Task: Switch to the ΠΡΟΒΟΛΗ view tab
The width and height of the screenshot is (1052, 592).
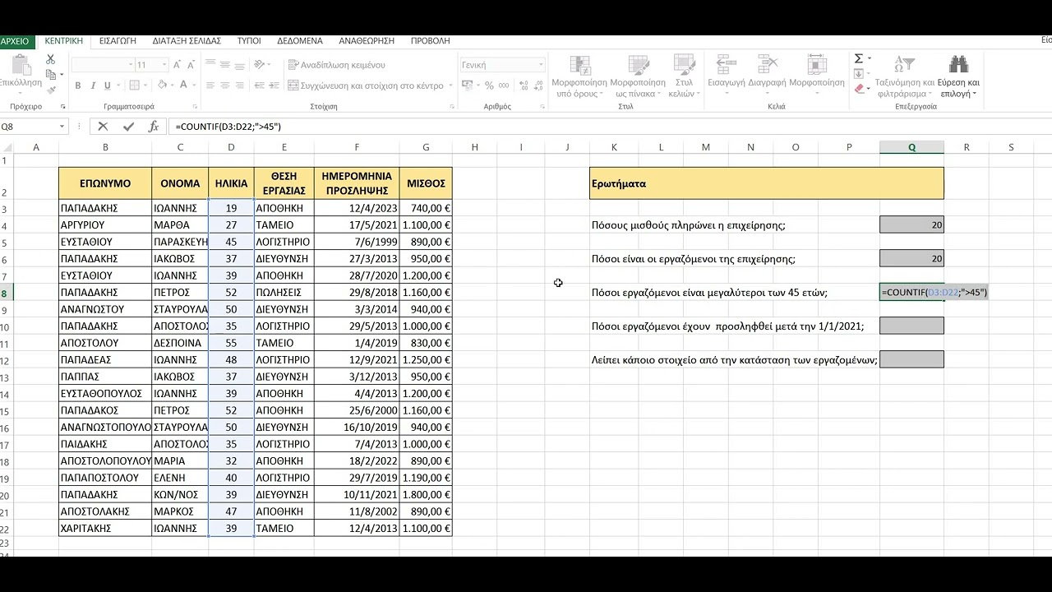Action: click(x=431, y=41)
